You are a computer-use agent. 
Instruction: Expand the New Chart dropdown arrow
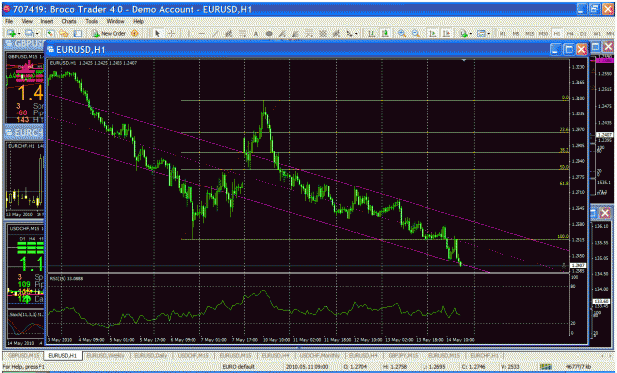(19, 34)
